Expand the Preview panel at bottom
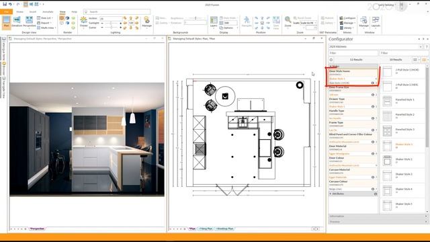This screenshot has height=242, width=430. 378,221
